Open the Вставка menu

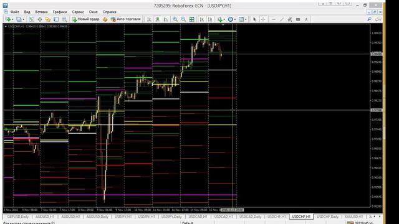(42, 12)
